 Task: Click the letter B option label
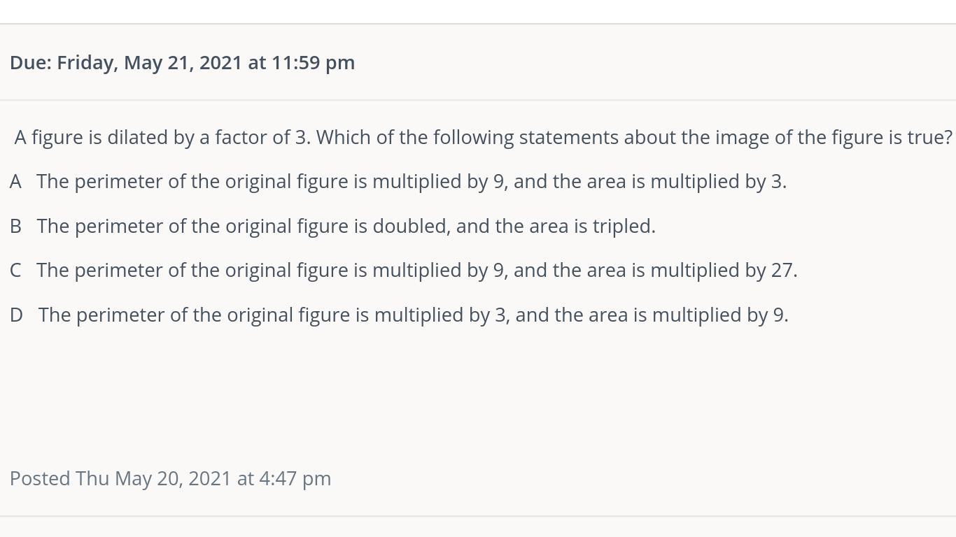tap(15, 227)
